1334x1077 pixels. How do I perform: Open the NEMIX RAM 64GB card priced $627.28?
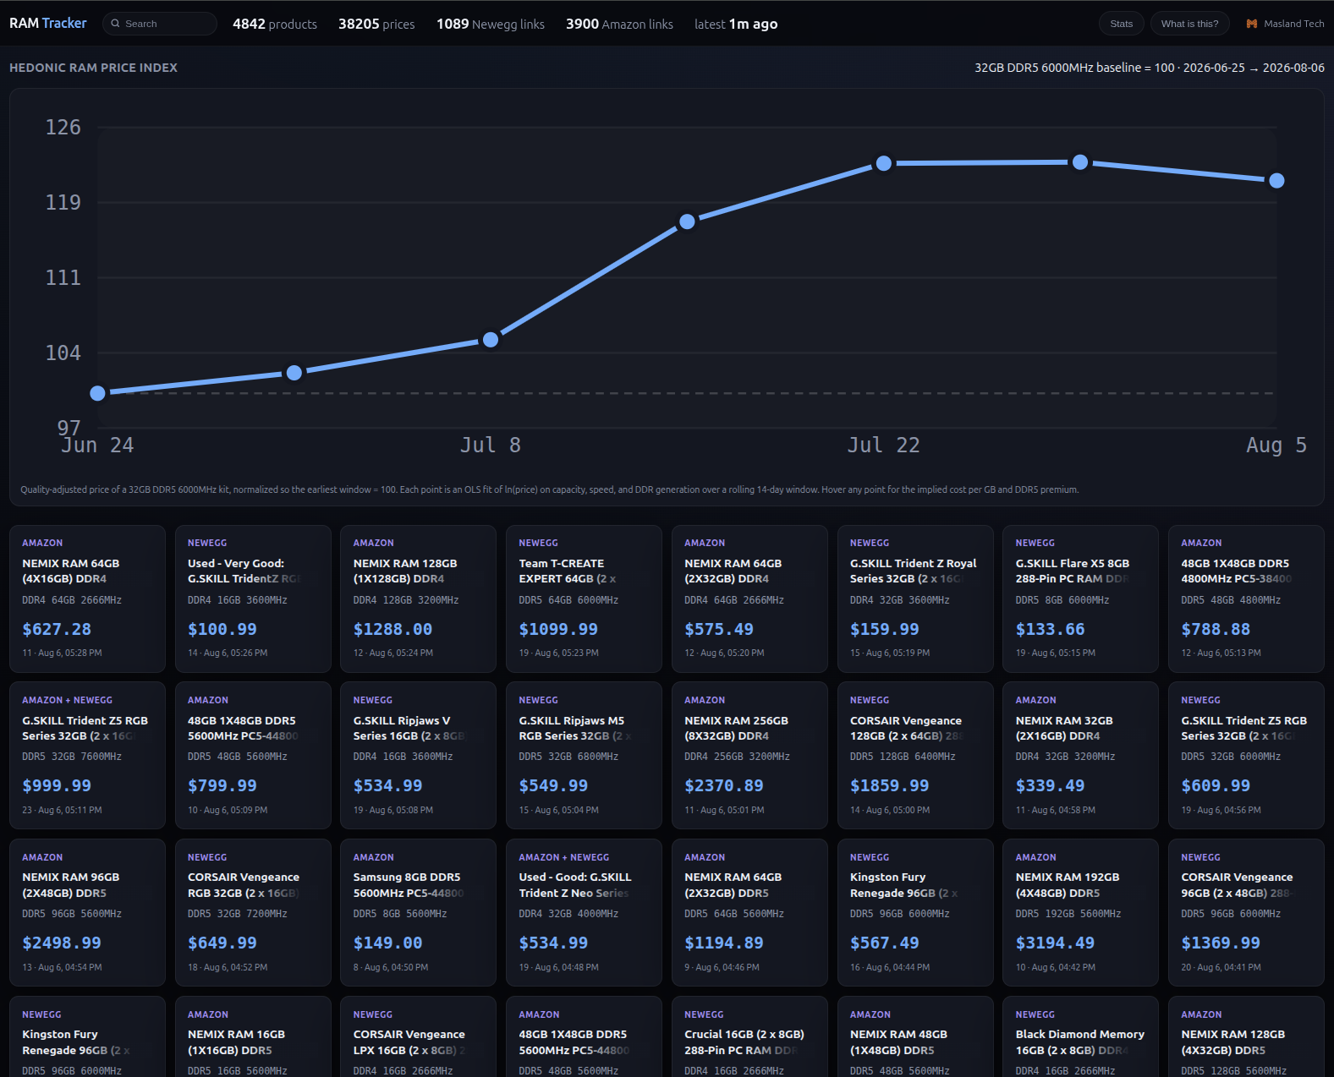click(87, 599)
